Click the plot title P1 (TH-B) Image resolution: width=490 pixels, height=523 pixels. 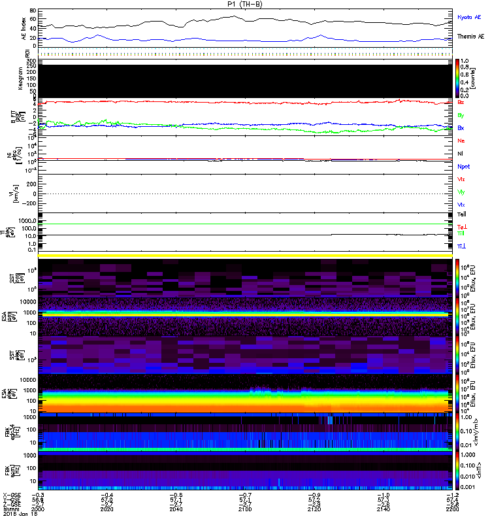click(244, 4)
